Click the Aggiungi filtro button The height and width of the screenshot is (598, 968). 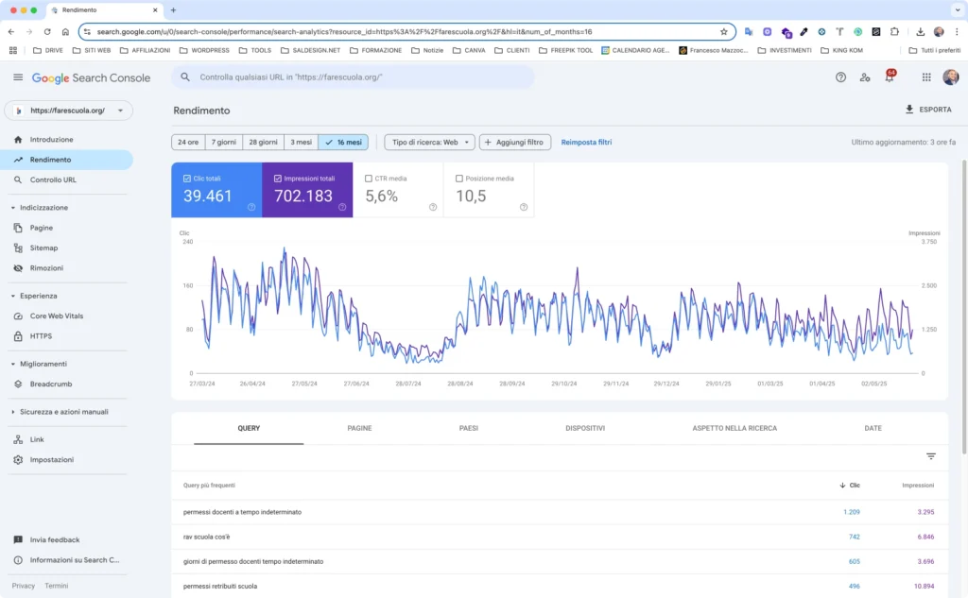[x=515, y=142]
